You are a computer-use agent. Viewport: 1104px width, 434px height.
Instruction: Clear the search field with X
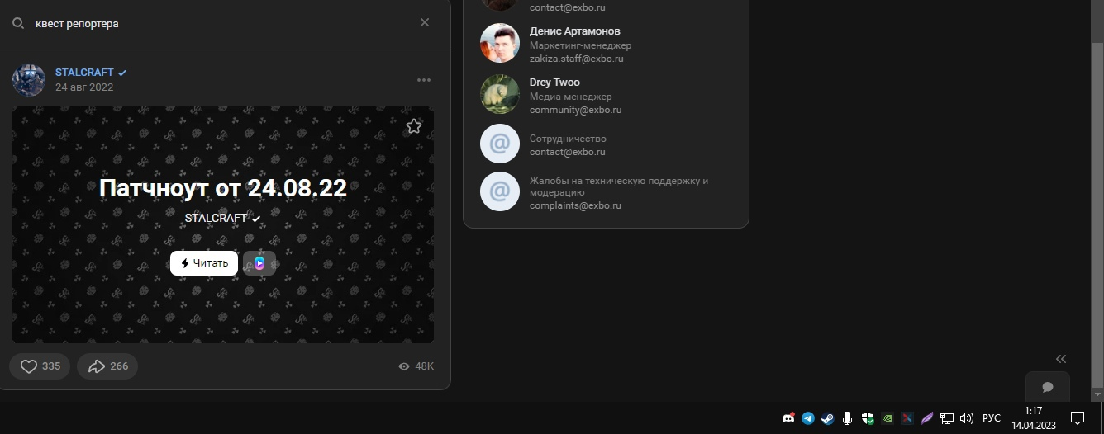click(425, 22)
